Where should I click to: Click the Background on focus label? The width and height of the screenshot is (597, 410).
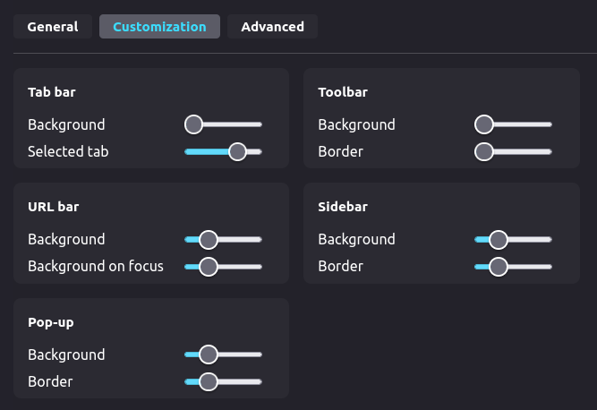[96, 266]
